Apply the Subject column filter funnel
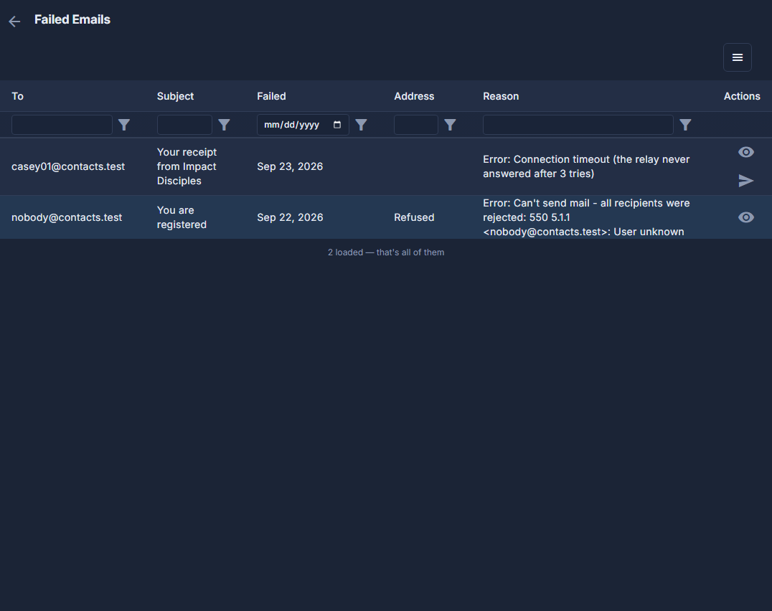 [x=224, y=125]
